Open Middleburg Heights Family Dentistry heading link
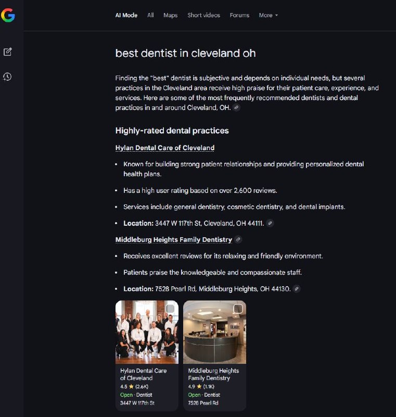 tap(174, 240)
